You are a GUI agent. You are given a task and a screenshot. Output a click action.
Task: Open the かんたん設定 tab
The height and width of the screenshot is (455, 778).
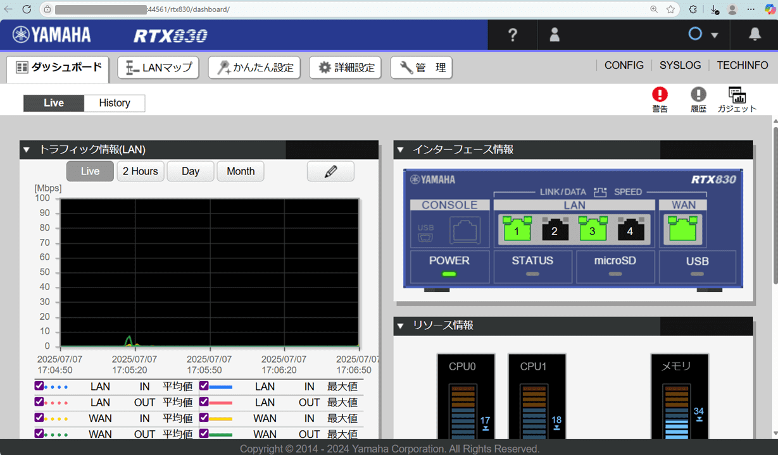tap(254, 68)
